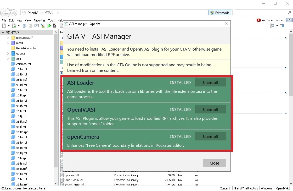Open the New menu
The height and width of the screenshot is (191, 293).
pyautogui.click(x=19, y=20)
